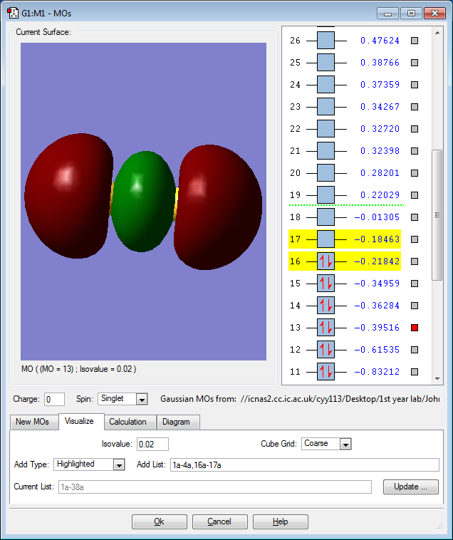Click the GaussView icon in the title bar

pyautogui.click(x=13, y=13)
